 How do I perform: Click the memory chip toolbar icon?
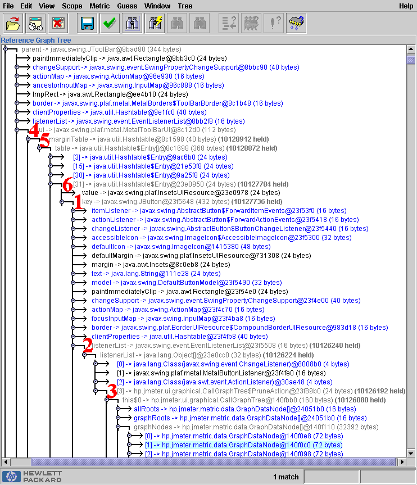click(x=296, y=24)
